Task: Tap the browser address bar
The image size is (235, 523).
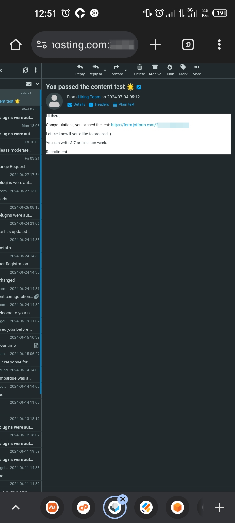Action: (x=85, y=44)
